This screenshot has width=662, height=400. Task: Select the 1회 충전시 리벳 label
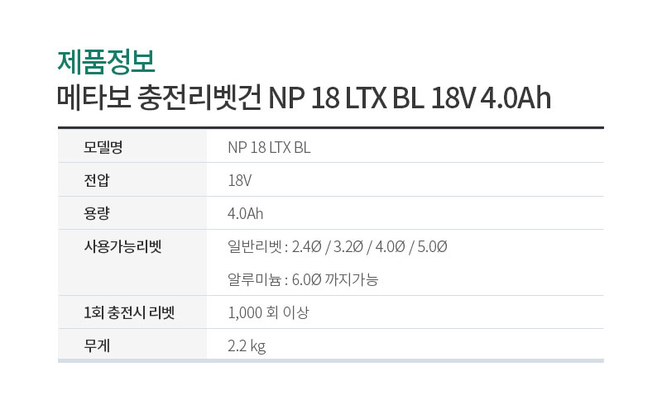129,312
